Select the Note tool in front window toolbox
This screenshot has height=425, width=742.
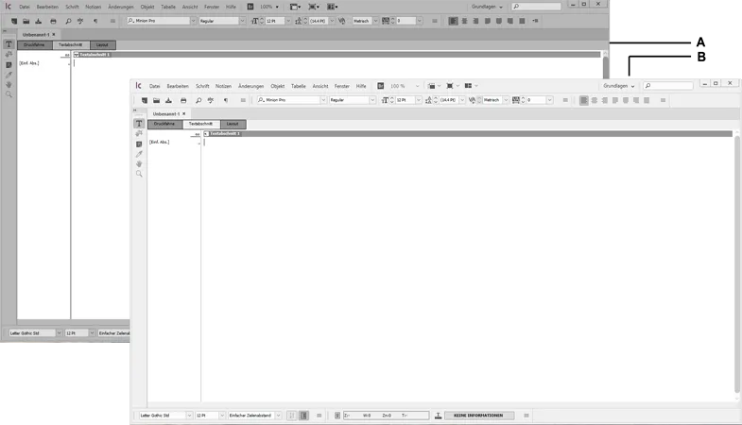click(139, 144)
